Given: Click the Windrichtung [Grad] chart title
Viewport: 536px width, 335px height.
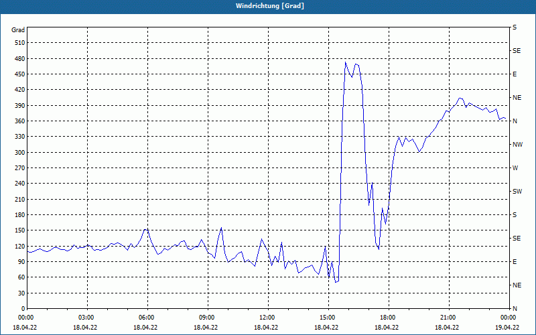Looking at the screenshot, I should (x=270, y=6).
